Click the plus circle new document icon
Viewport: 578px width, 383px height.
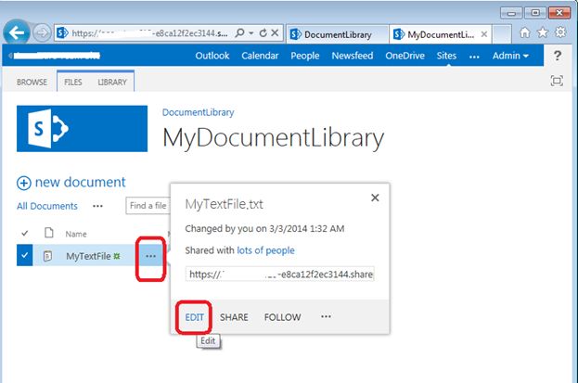pos(23,183)
